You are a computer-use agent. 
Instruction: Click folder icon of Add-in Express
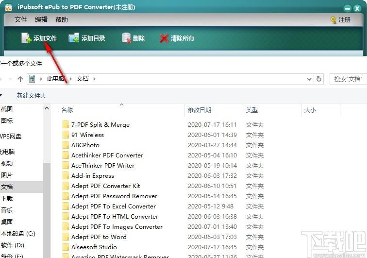pyautogui.click(x=66, y=175)
